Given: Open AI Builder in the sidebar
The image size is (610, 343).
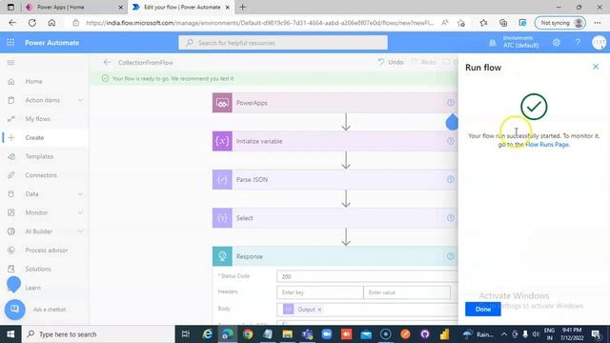Looking at the screenshot, I should [x=38, y=231].
